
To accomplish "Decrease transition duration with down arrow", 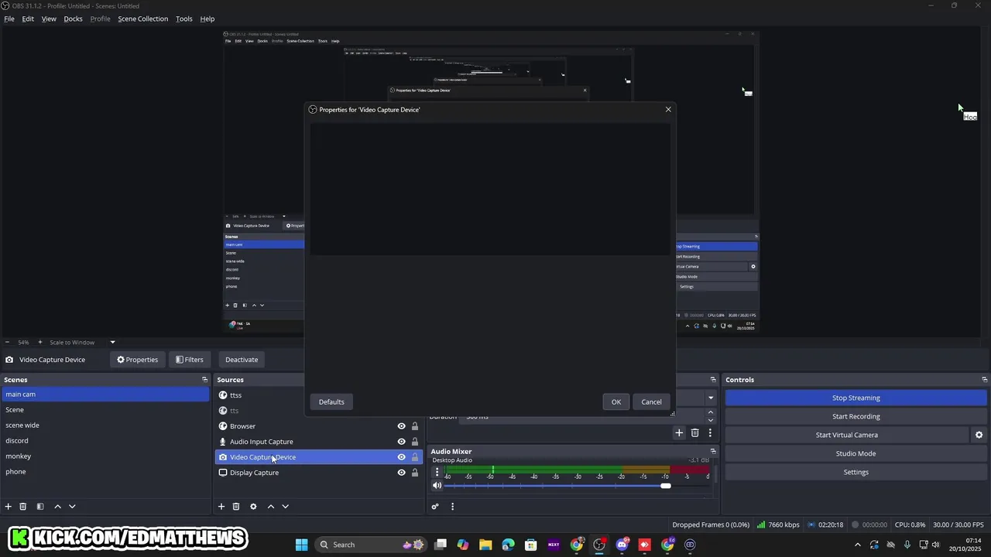I will 710,420.
